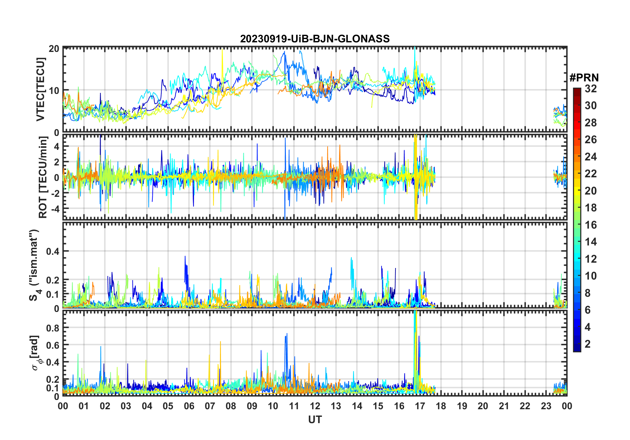Click the 20 tick on VTEC axis
Screen dimensions: 630x440
point(54,49)
